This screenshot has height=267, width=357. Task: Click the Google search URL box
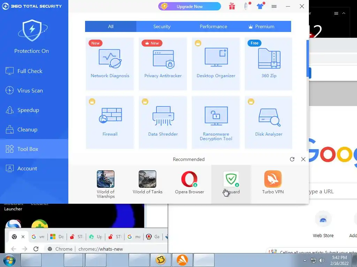333,192
